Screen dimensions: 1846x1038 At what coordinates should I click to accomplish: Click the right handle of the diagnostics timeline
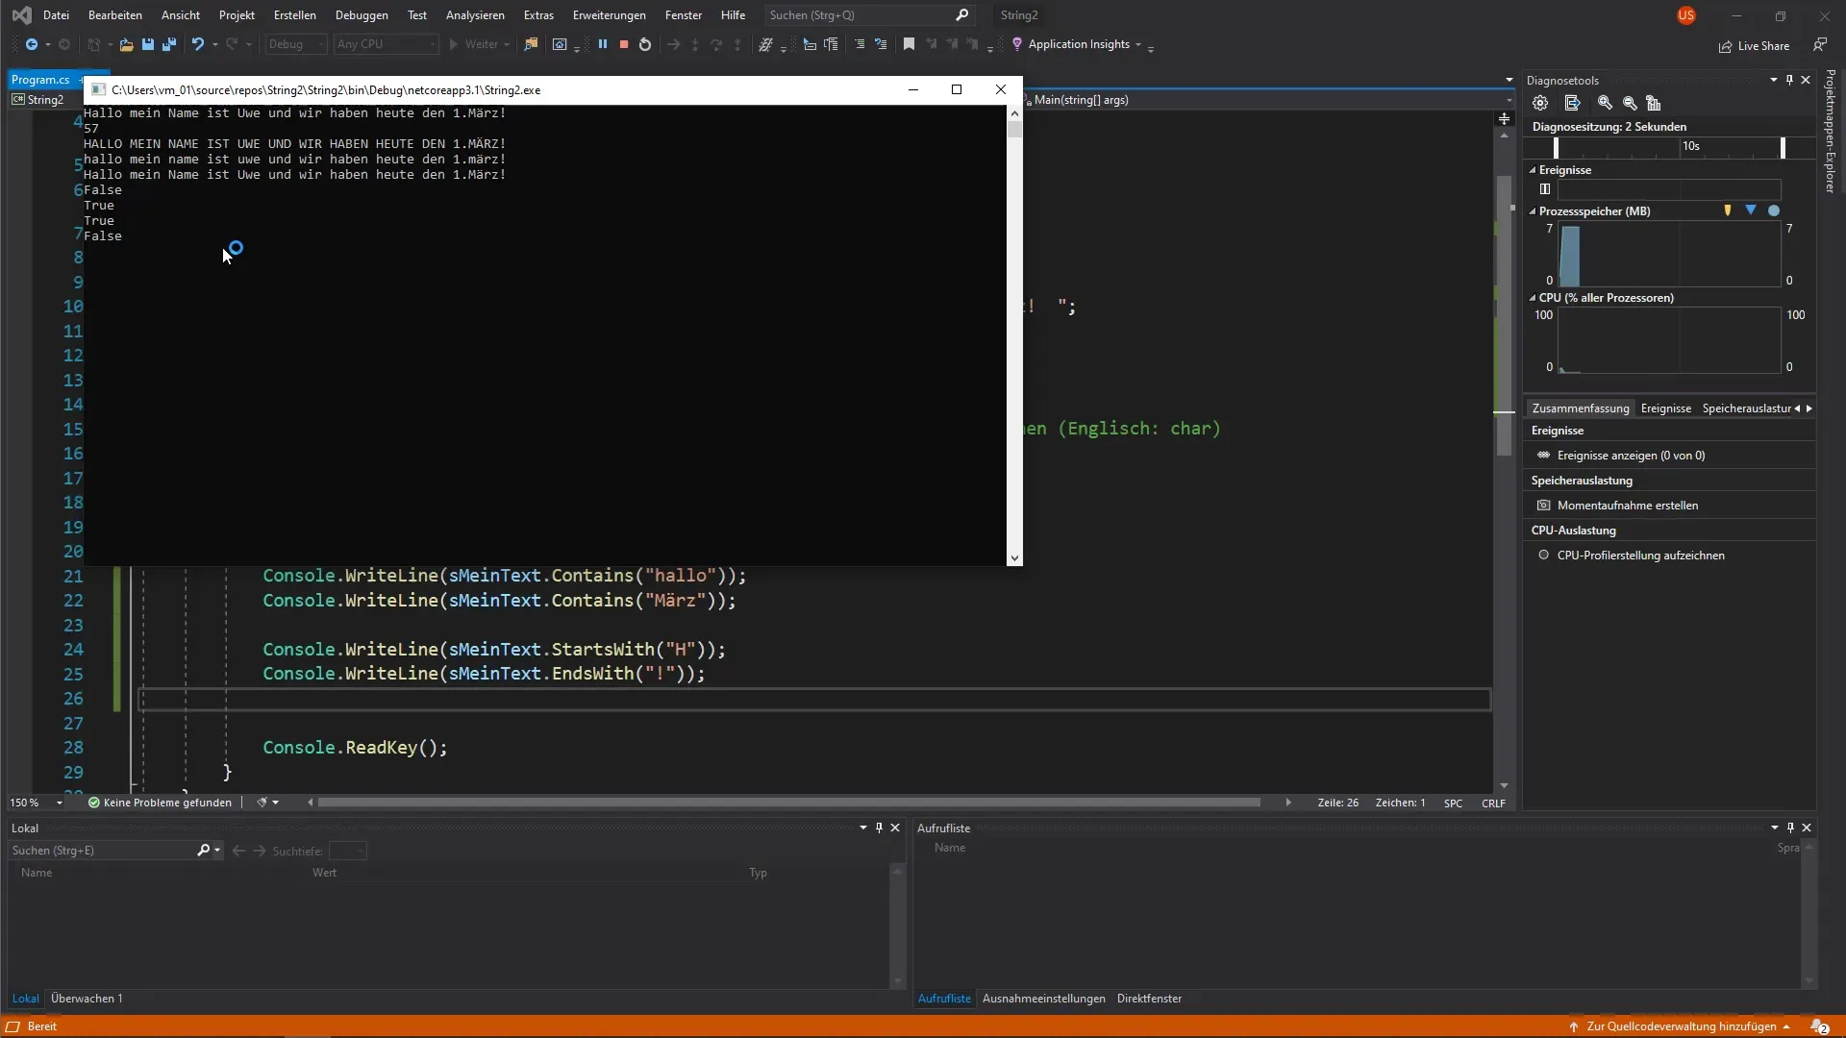(x=1783, y=147)
